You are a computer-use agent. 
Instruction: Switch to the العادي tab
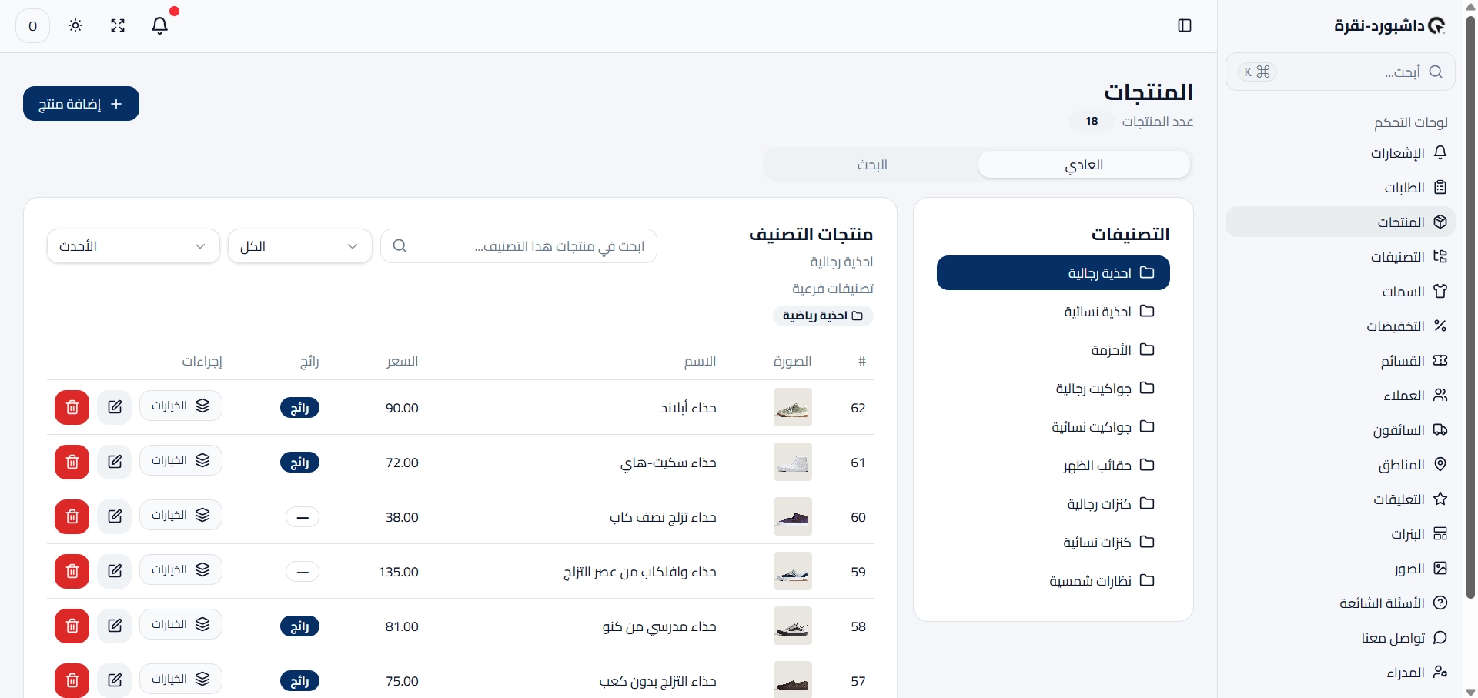pos(1084,165)
